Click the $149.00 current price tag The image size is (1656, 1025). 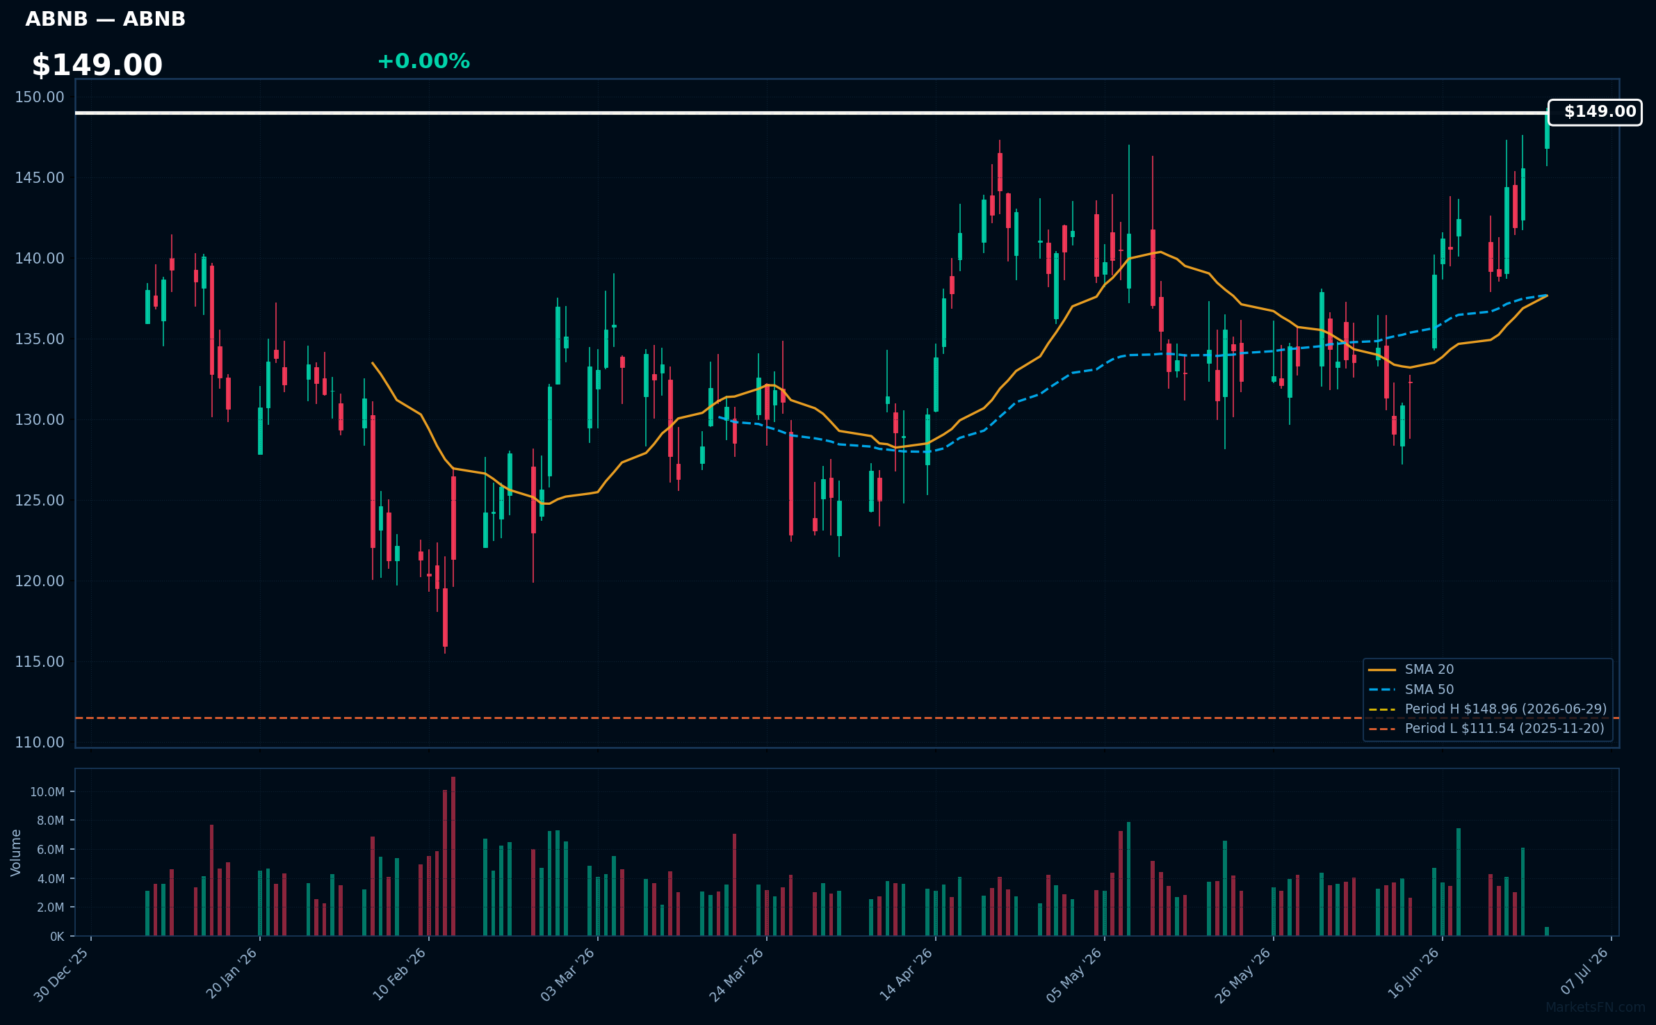click(1595, 112)
